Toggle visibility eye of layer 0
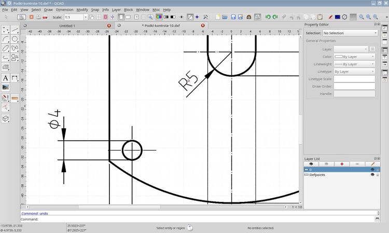Image resolution: width=389 pixels, height=233 pixels. click(x=372, y=170)
